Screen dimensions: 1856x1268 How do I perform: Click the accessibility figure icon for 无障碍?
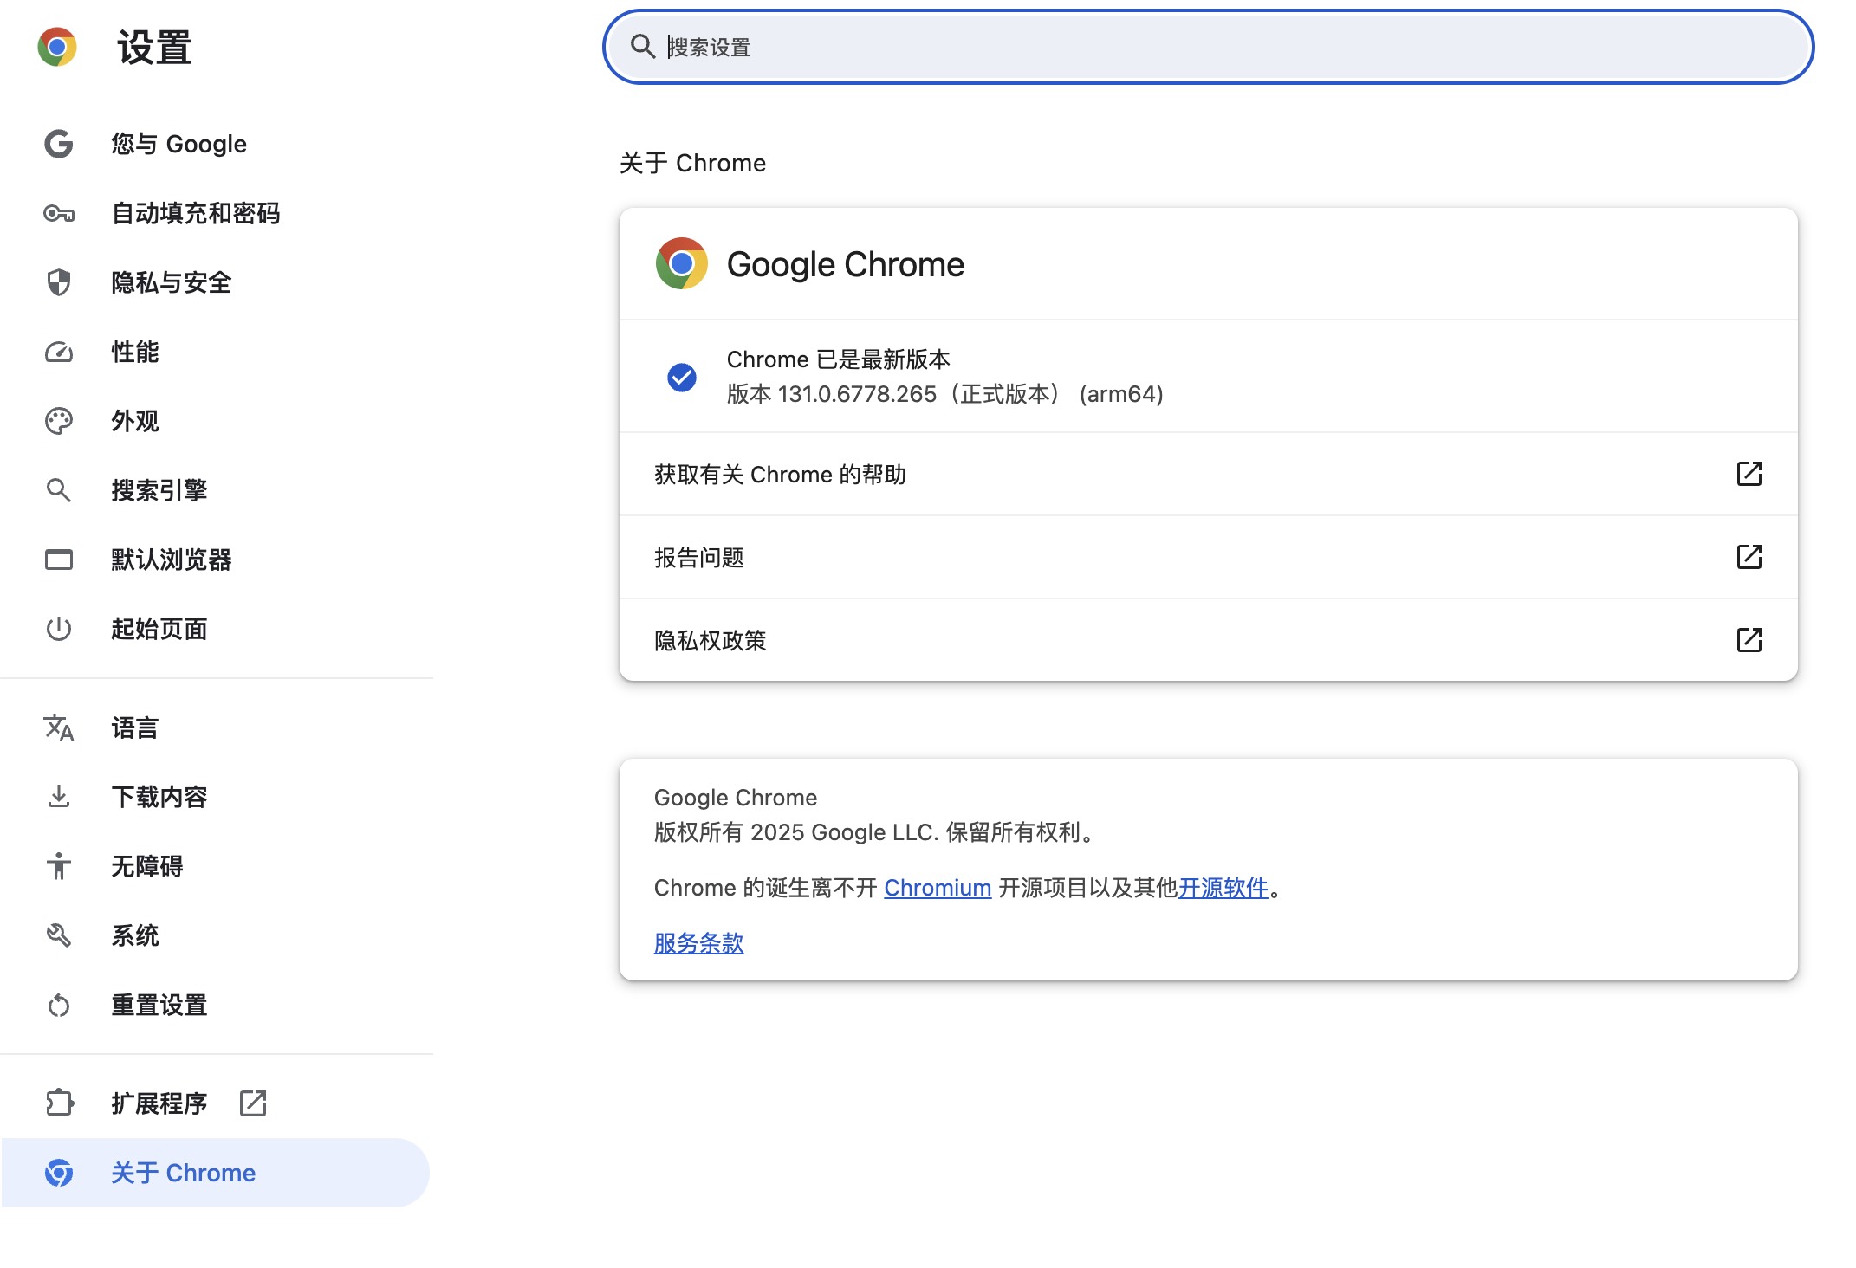click(x=59, y=866)
